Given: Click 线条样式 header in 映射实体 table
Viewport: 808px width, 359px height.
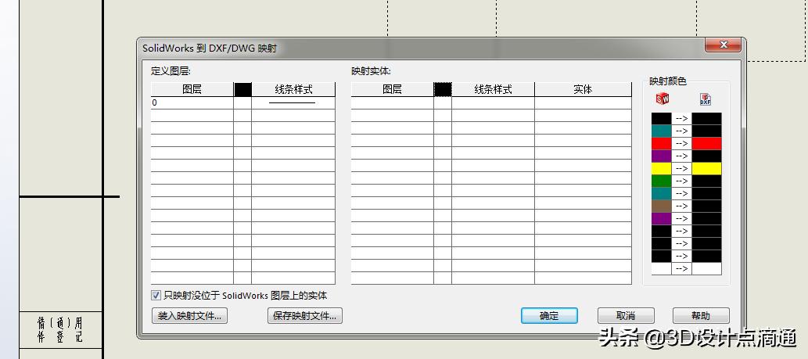Looking at the screenshot, I should coord(493,90).
